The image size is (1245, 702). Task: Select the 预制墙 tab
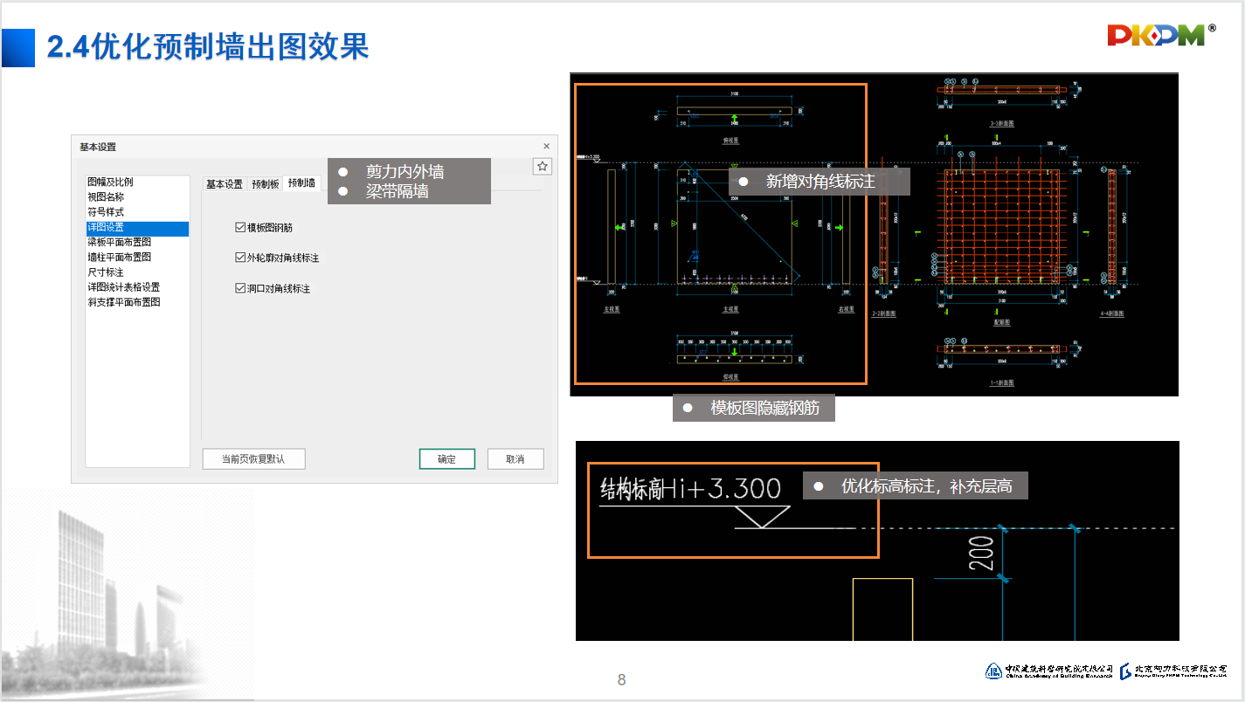tap(301, 183)
